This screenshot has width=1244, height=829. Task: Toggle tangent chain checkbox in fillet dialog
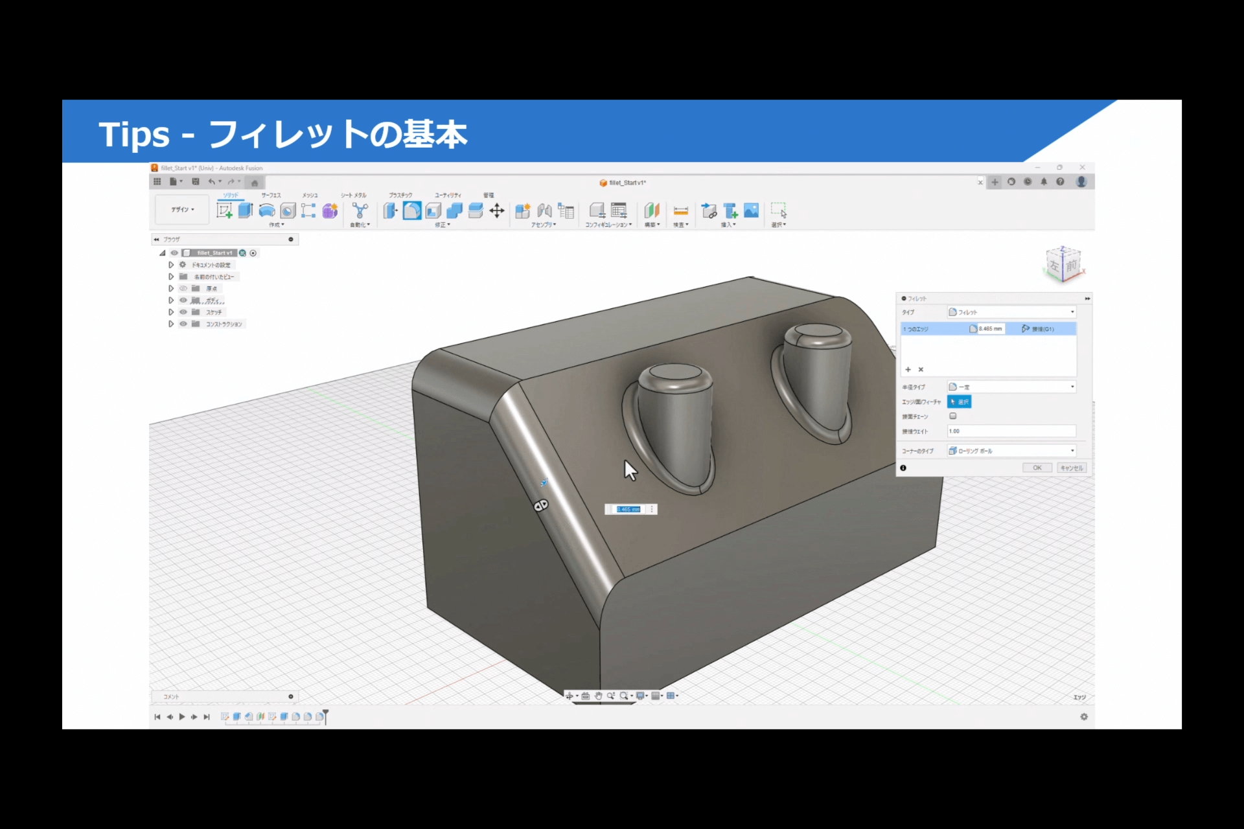pos(952,416)
